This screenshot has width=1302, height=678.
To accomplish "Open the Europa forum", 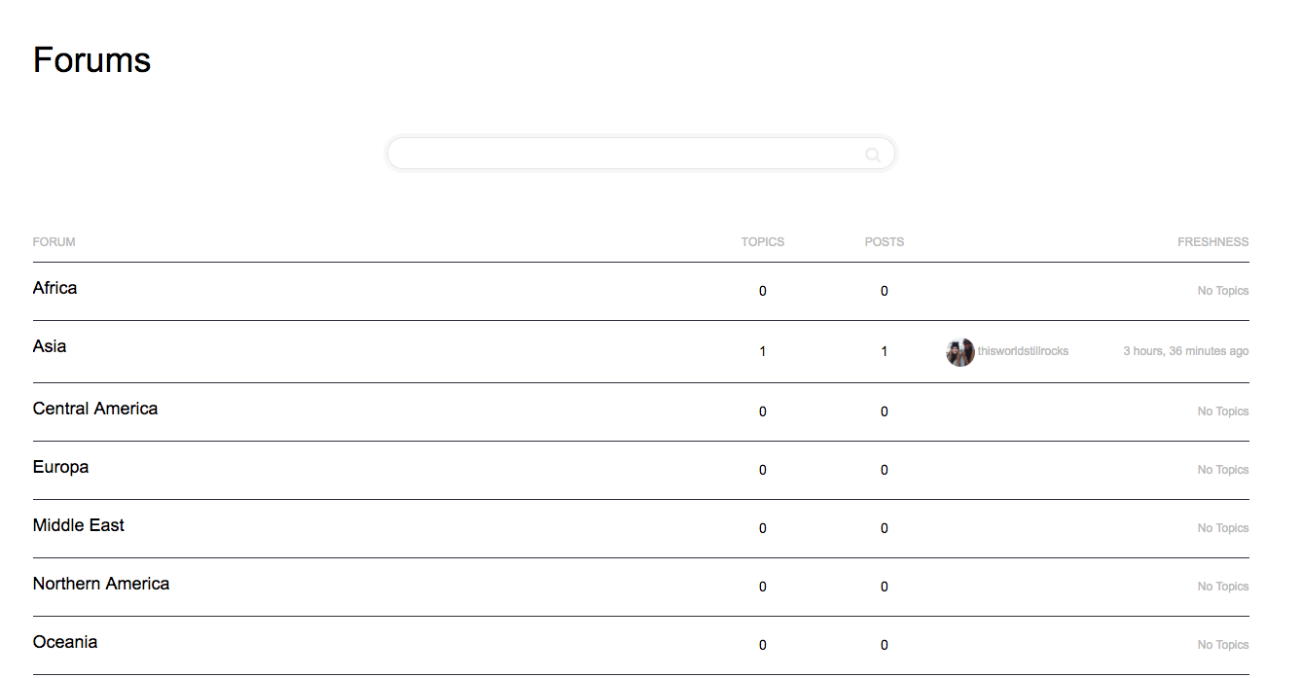I will tap(60, 467).
